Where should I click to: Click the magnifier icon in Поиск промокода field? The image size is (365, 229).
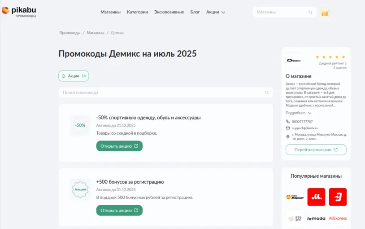(x=267, y=92)
